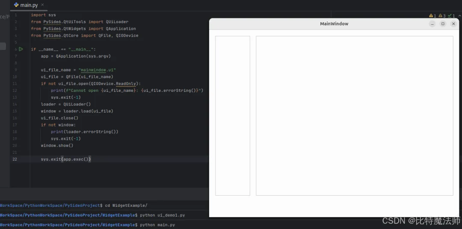Click the 'print(loader.errorString())' line

(x=85, y=132)
